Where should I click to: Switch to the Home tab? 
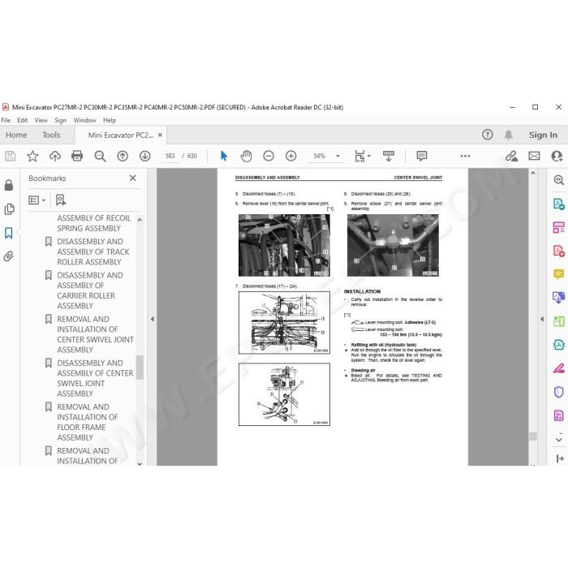click(16, 135)
